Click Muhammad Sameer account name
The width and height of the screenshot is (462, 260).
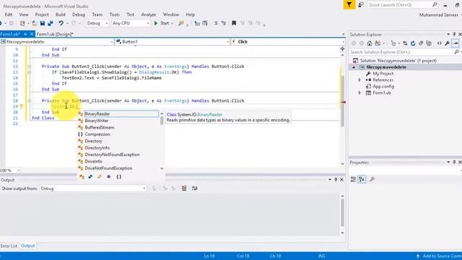438,14
